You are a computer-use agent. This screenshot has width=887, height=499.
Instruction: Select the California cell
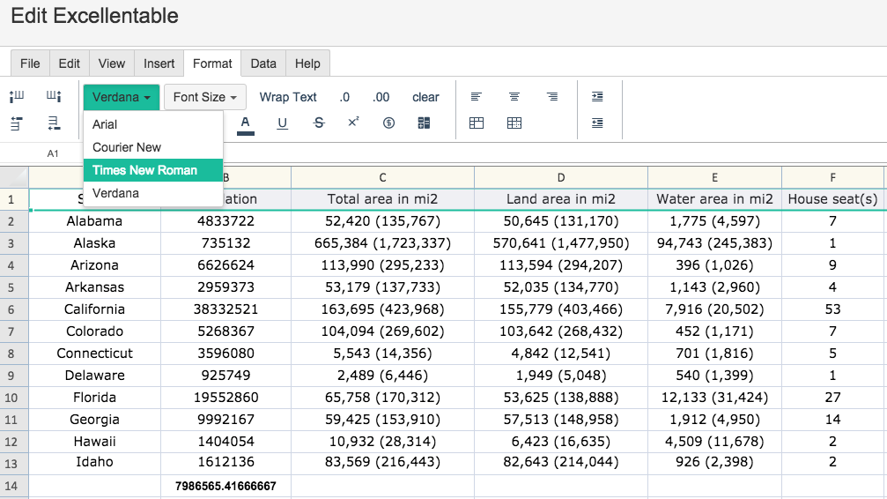pyautogui.click(x=94, y=309)
